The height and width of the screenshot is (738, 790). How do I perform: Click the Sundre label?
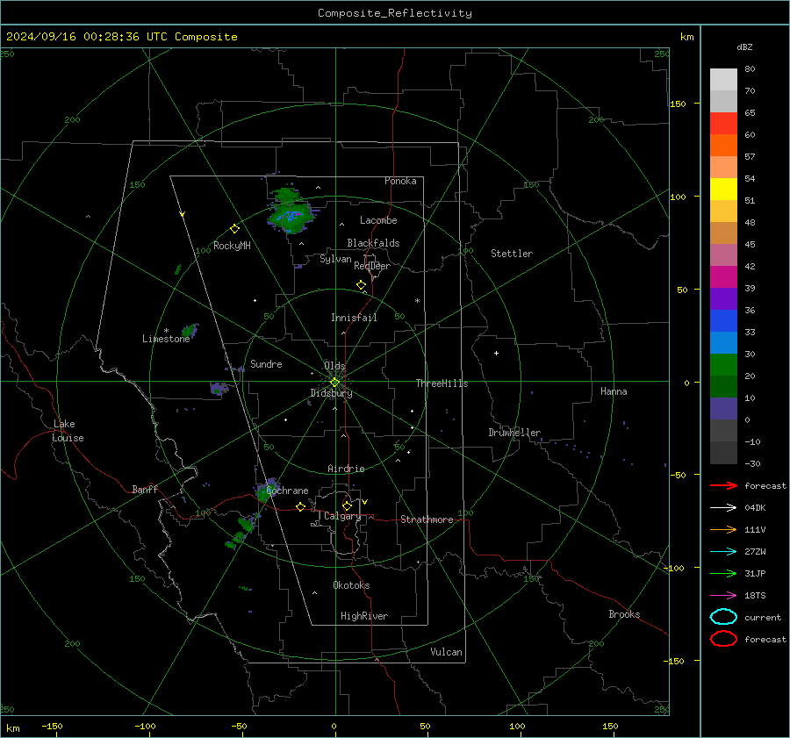266,364
